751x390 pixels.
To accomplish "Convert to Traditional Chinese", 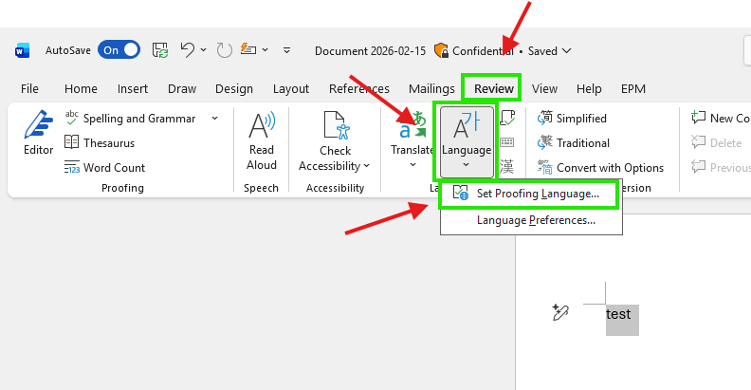I will pyautogui.click(x=574, y=142).
